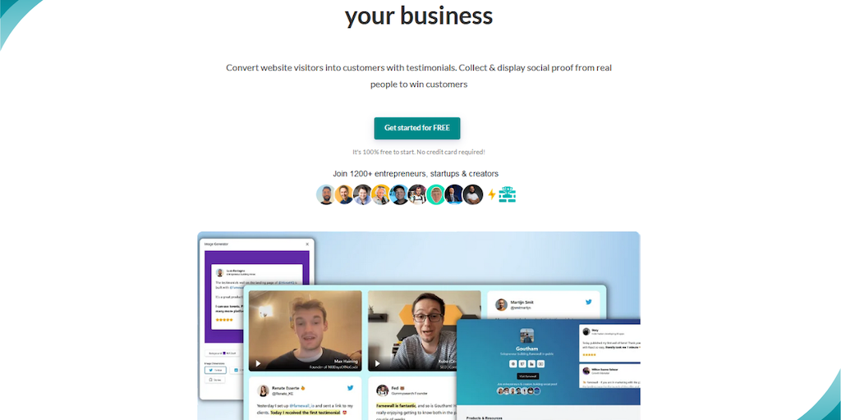Click the teal Famewall trophy wall logo
Image resolution: width=841 pixels, height=420 pixels.
point(507,194)
